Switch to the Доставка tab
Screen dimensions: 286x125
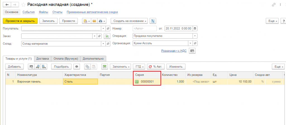(x=42, y=59)
